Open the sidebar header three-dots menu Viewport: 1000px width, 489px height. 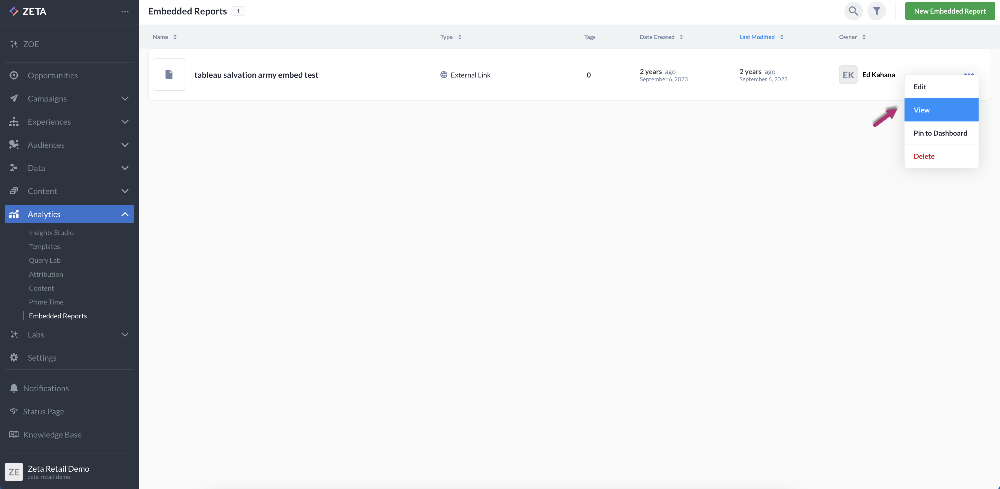pyautogui.click(x=125, y=11)
